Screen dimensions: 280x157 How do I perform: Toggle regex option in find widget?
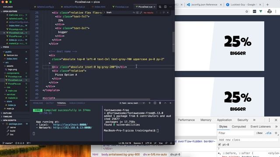pos(141,13)
